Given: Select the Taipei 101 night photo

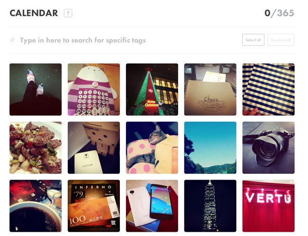Looking at the screenshot, I should tap(210, 206).
